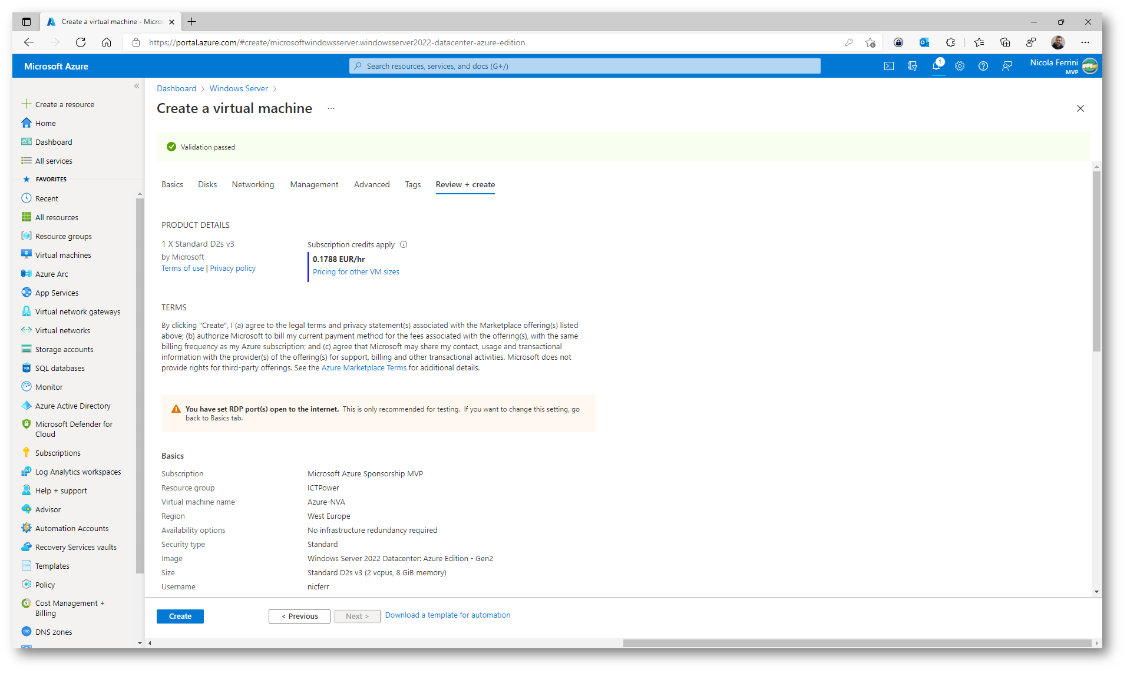1127x673 pixels.
Task: Open Virtual machines in the sidebar
Action: coord(63,255)
